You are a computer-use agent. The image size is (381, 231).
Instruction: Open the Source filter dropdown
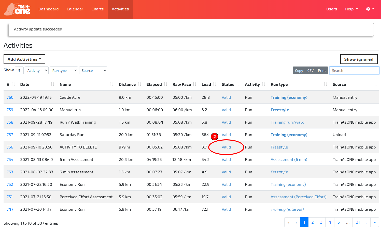tap(93, 70)
